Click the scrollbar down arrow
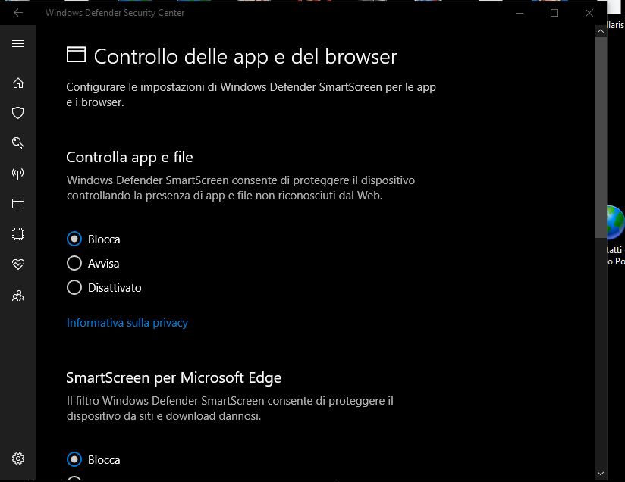 [601, 474]
